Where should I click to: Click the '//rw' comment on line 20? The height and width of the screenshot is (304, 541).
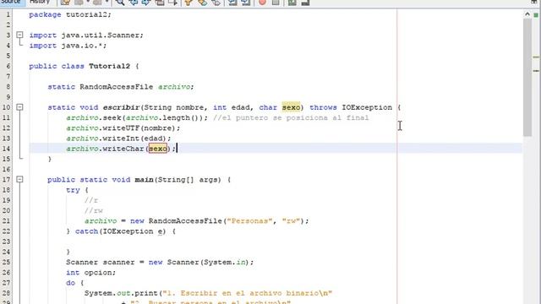point(94,210)
